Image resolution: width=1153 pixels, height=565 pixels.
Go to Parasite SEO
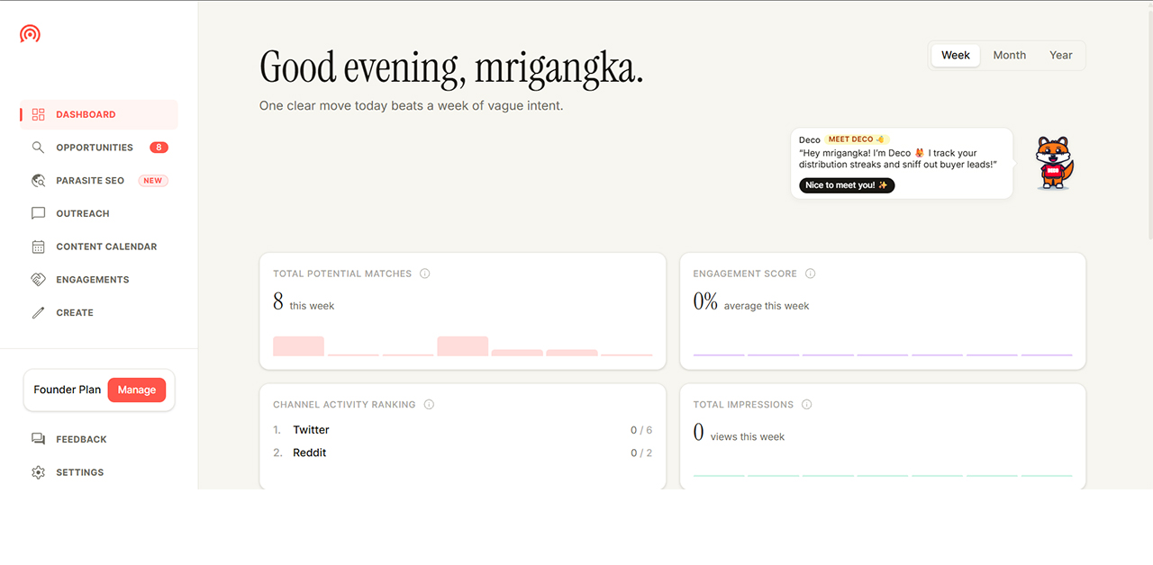[99, 181]
